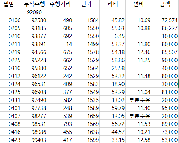Viewport: 179px width, 143px height.
Task: Click the mileage cell 12.46
Action: pyautogui.click(x=138, y=52)
